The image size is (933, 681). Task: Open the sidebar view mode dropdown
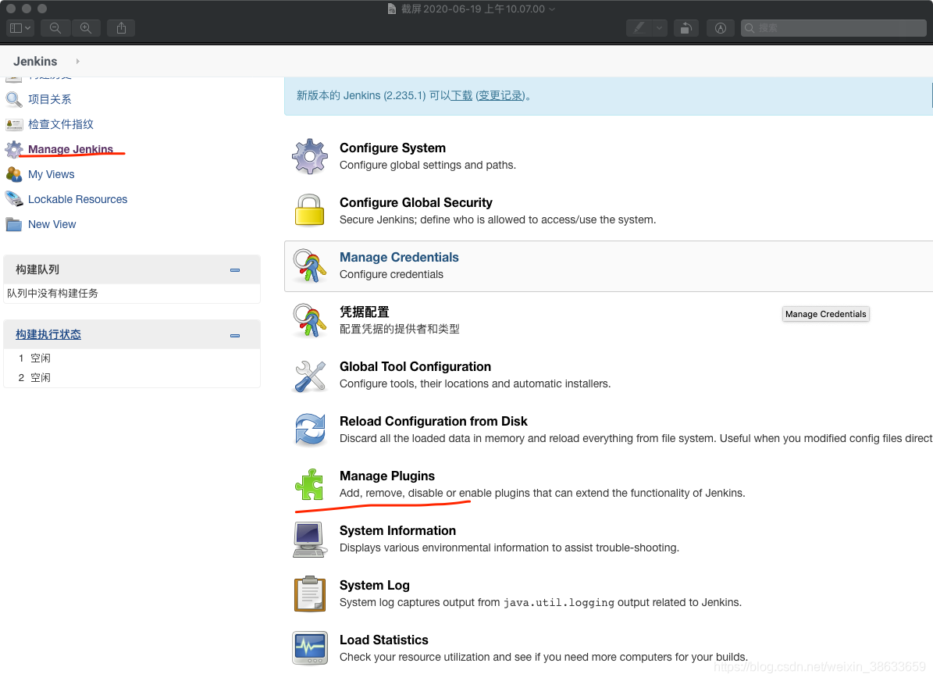click(20, 28)
